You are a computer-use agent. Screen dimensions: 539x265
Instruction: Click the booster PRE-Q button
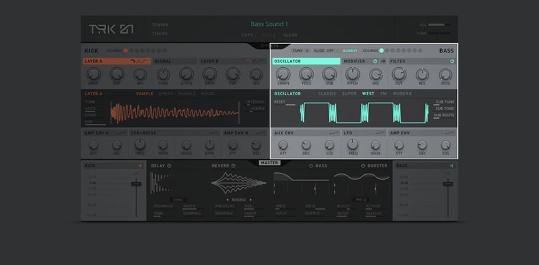click(x=361, y=200)
